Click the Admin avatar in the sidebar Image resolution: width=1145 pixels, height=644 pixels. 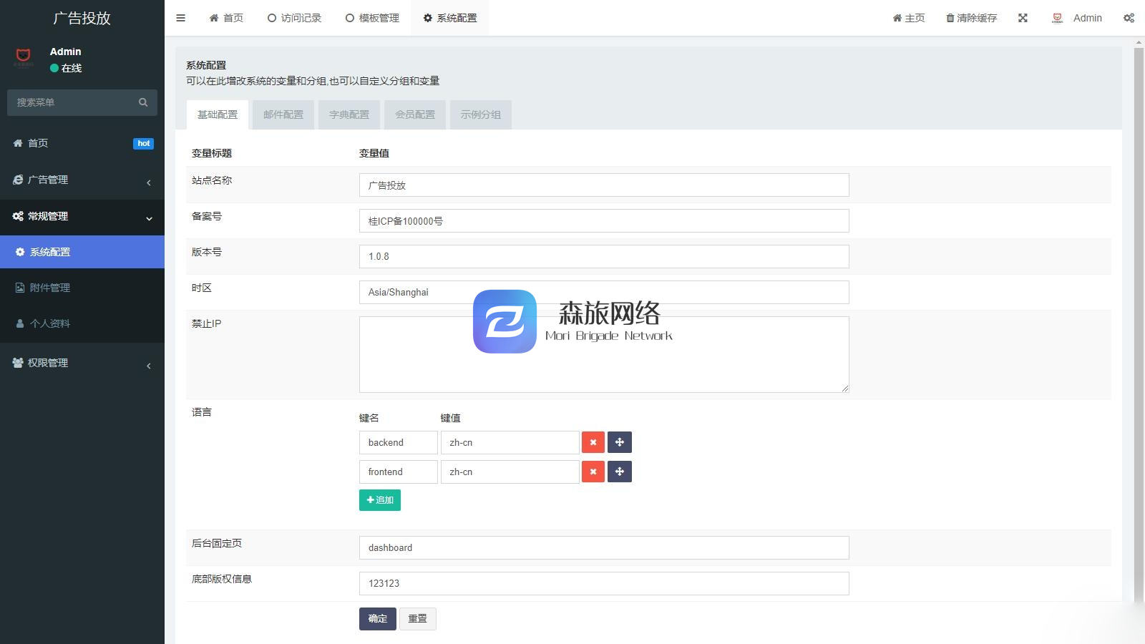24,57
